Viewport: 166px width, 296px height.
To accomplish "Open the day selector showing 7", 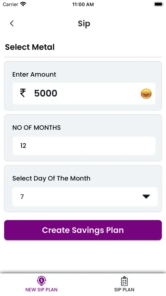I will [85, 197].
